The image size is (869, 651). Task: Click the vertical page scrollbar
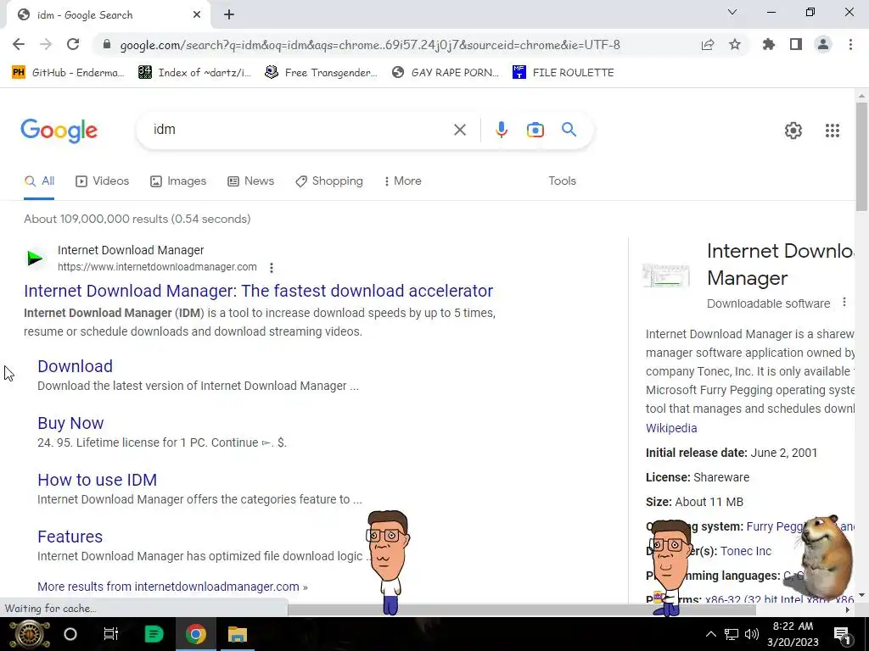[861, 155]
